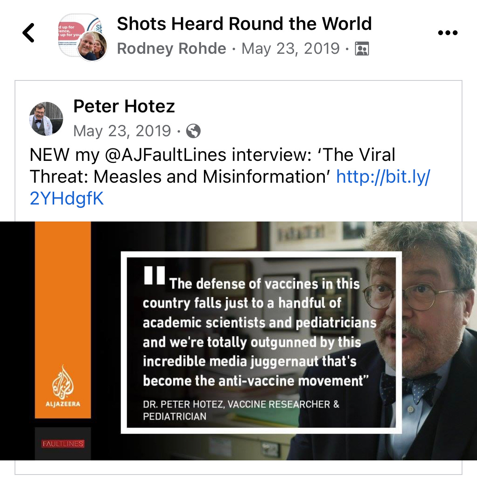Tap the group members audience icon

coord(362,49)
